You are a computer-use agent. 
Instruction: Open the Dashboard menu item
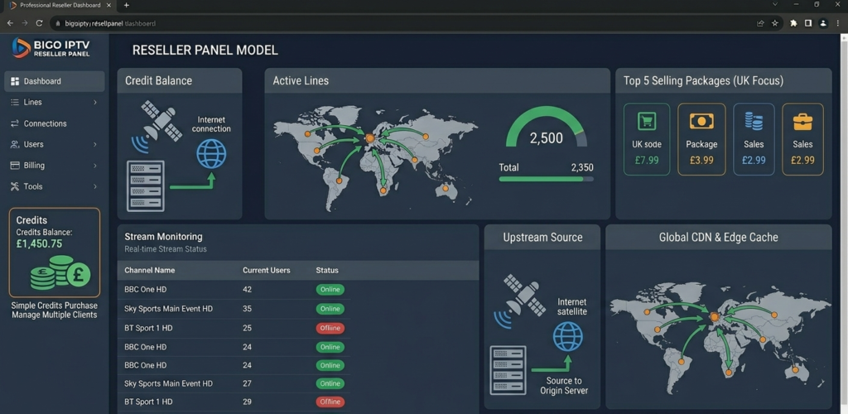click(54, 81)
